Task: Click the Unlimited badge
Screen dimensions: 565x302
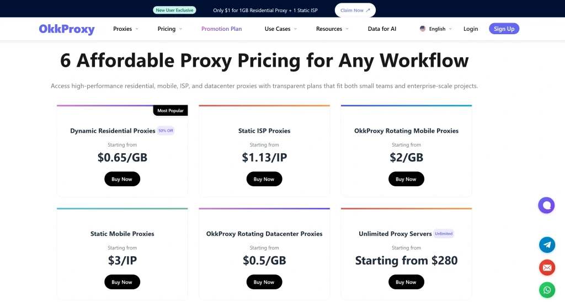Action: [x=444, y=234]
